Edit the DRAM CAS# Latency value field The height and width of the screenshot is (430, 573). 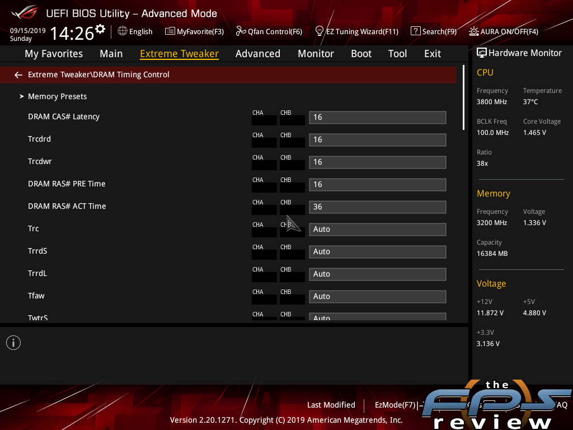378,118
